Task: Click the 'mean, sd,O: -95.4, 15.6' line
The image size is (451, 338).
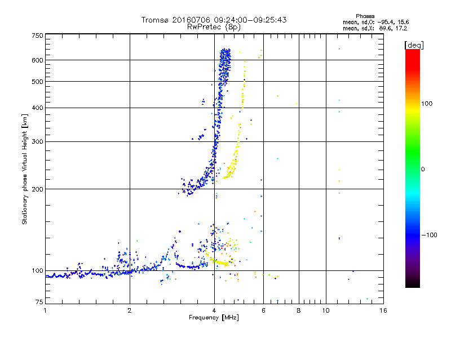Action: click(375, 22)
